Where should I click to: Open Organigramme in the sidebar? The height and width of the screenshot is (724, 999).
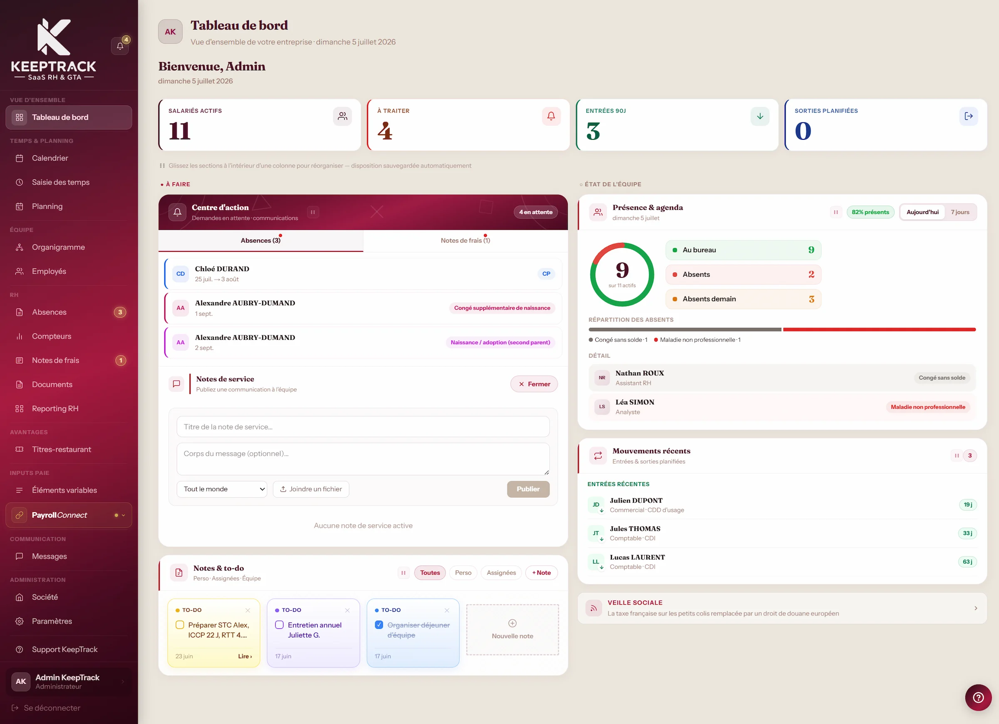click(69, 248)
